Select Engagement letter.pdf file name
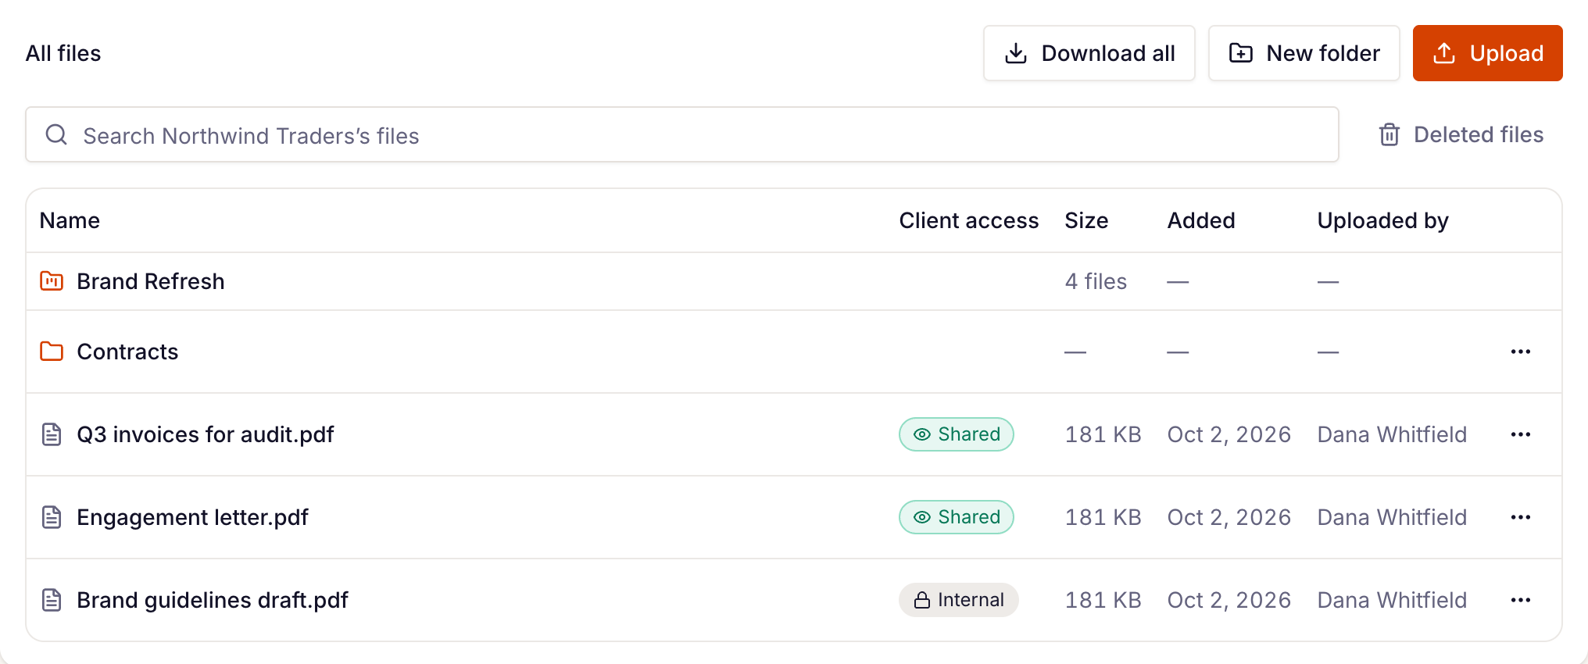 coord(192,517)
